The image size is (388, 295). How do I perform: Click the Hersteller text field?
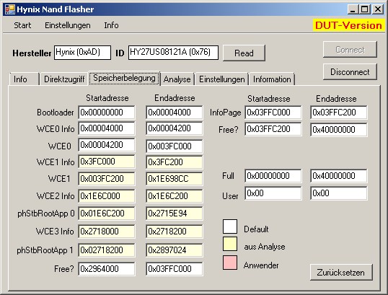click(x=82, y=53)
